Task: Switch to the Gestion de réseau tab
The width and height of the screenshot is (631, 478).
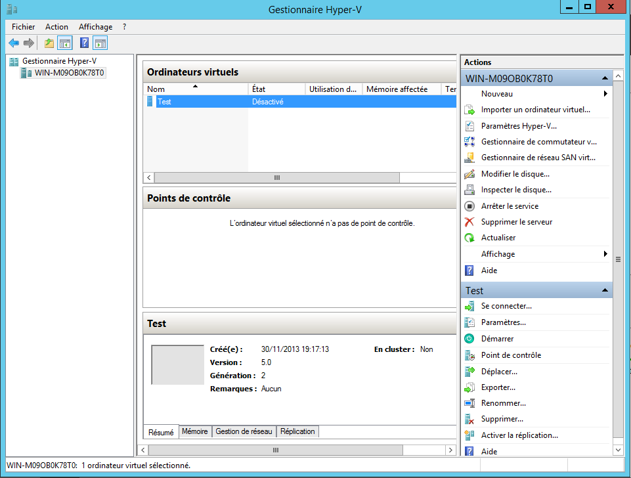Action: click(x=244, y=431)
